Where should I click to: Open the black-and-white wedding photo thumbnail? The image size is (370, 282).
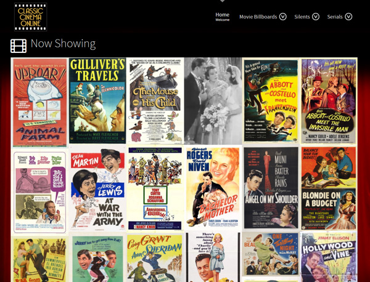[x=213, y=101]
